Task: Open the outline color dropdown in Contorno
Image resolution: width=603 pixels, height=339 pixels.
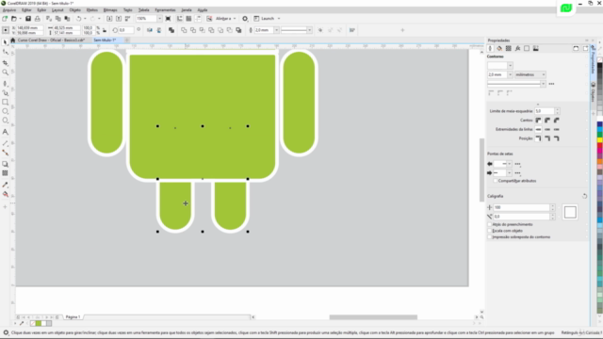Action: click(x=510, y=66)
